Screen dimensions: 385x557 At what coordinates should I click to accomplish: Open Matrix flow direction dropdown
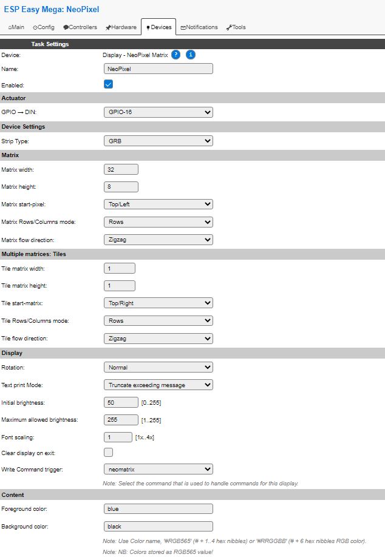(158, 240)
